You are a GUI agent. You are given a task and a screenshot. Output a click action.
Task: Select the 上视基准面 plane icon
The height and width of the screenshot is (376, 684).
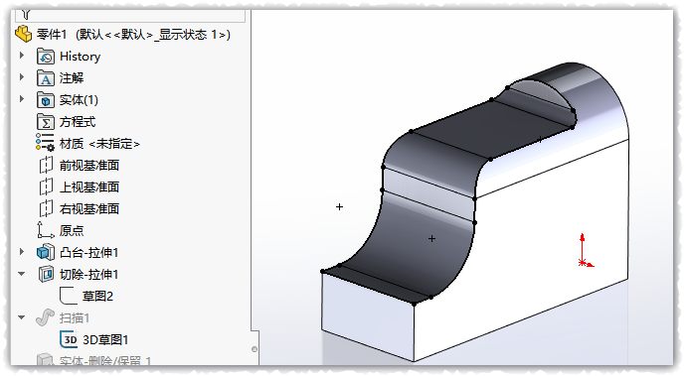pos(46,188)
